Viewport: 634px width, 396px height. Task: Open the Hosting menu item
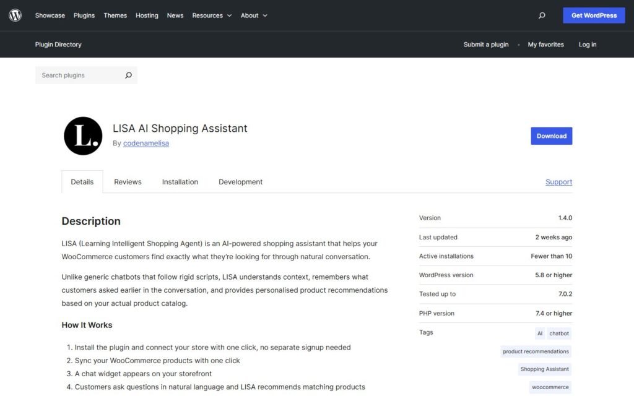[147, 15]
